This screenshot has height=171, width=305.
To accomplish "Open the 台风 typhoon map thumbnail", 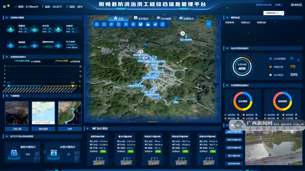I will (x=70, y=113).
